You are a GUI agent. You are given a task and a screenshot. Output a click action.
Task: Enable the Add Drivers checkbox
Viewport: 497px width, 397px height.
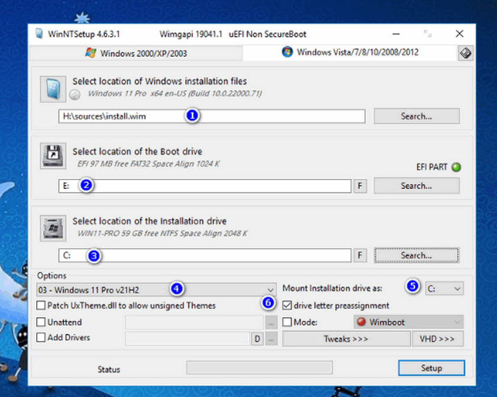pyautogui.click(x=41, y=337)
